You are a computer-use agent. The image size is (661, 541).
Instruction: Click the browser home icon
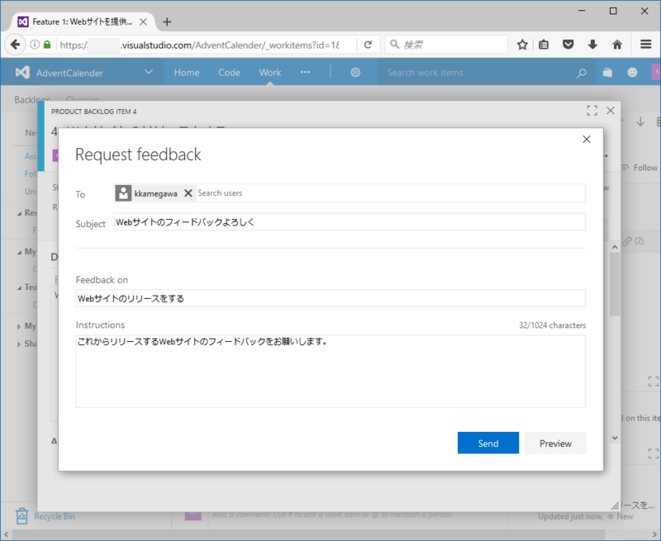(617, 45)
